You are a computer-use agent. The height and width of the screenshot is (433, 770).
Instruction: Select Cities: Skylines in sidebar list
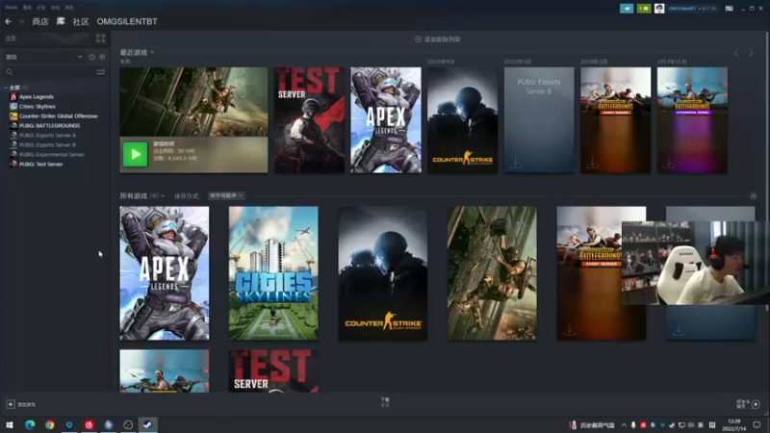pos(38,107)
